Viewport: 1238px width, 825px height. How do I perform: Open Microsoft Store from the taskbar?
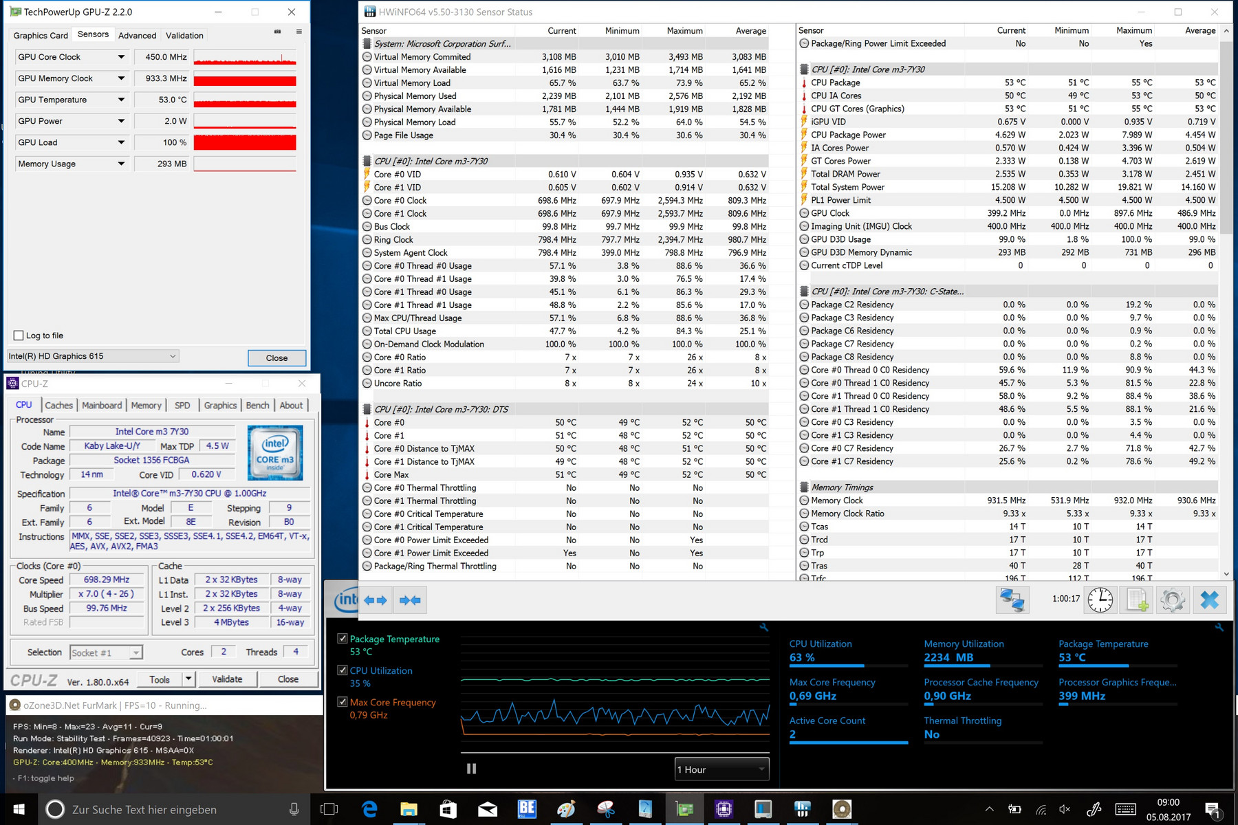(448, 809)
